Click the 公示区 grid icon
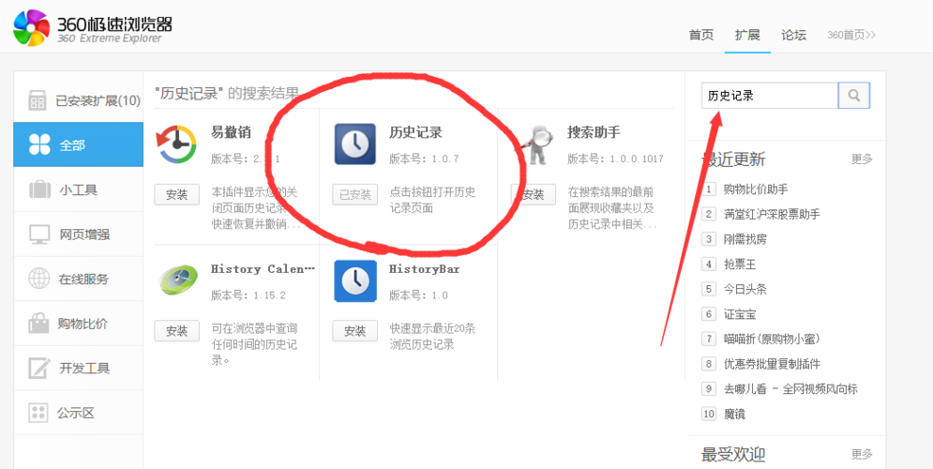The width and height of the screenshot is (933, 469). click(38, 413)
